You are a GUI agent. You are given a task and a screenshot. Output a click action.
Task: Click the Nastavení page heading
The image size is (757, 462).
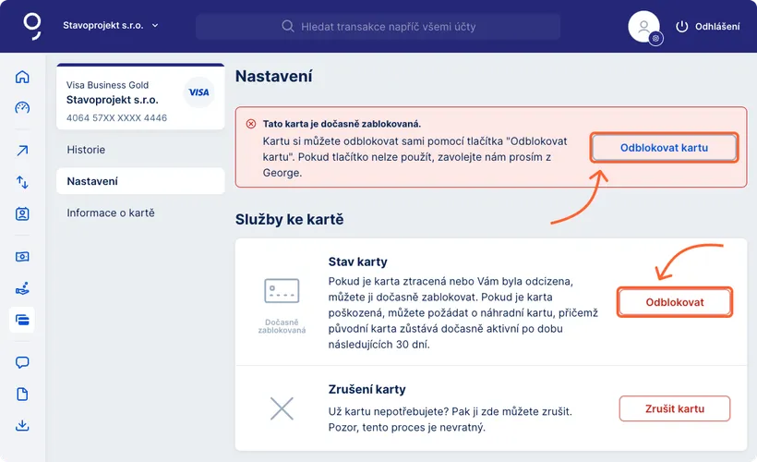point(274,77)
